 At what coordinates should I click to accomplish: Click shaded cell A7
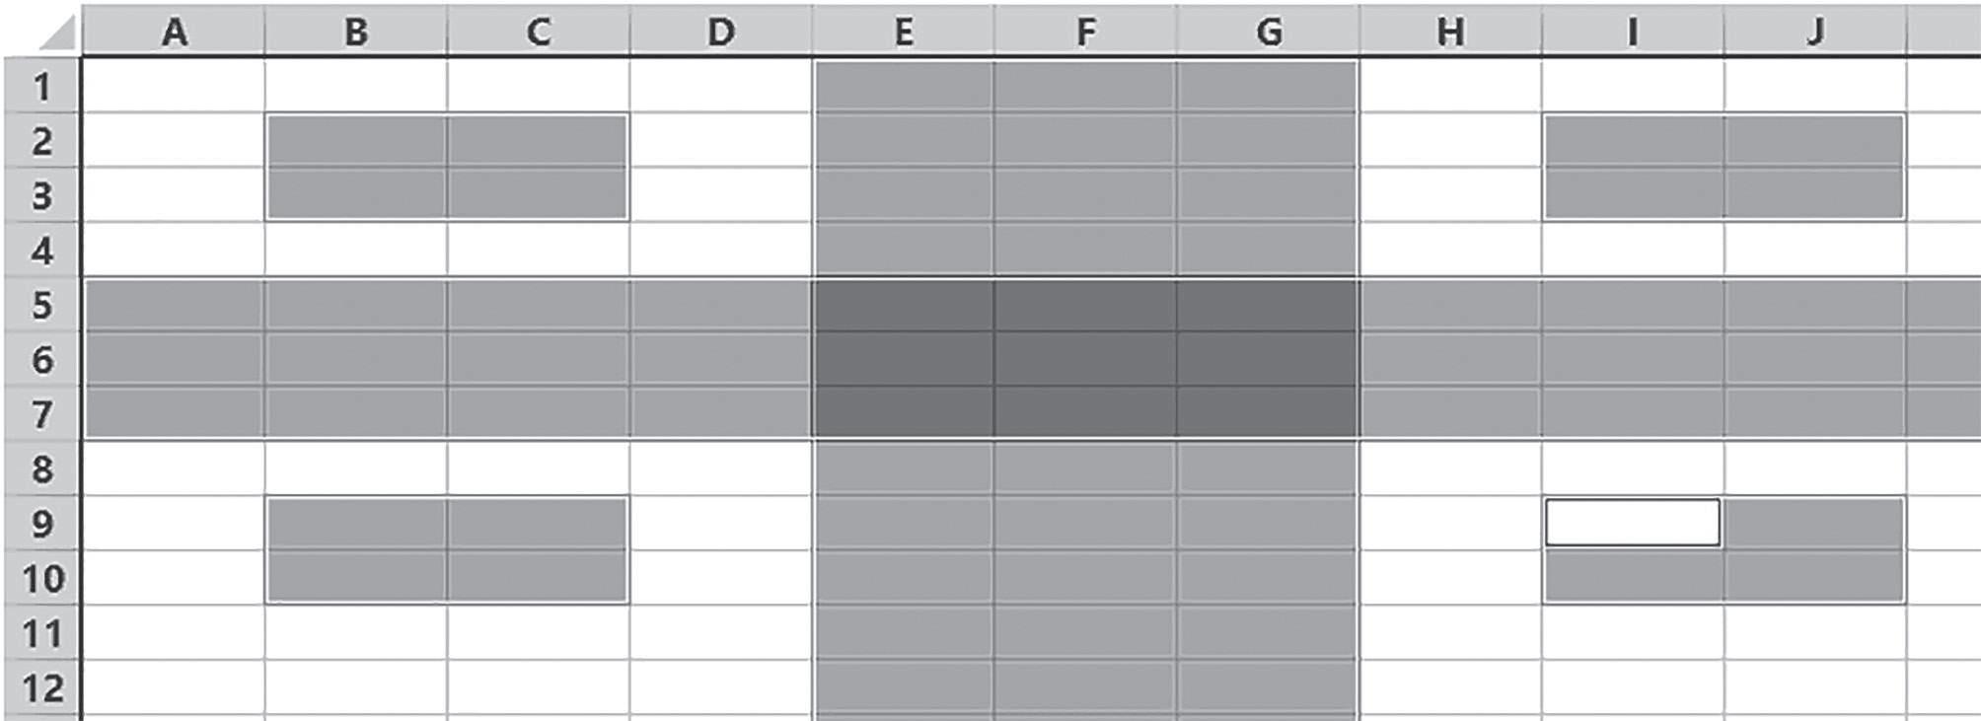point(174,413)
